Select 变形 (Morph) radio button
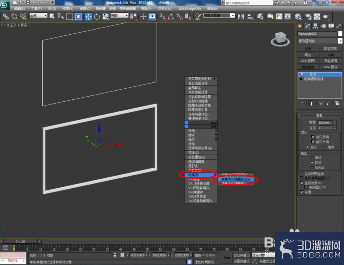 tap(307, 147)
